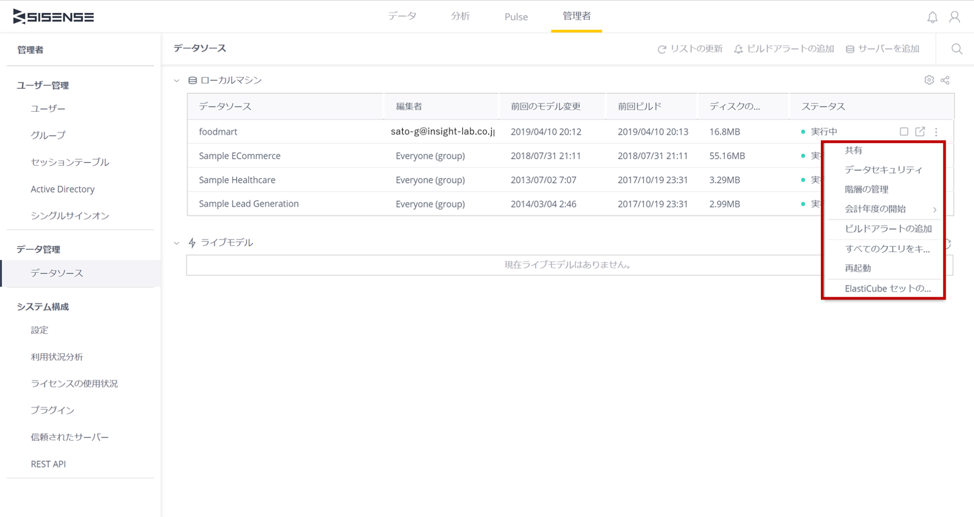Collapse the ローカルマシン section

pos(177,80)
